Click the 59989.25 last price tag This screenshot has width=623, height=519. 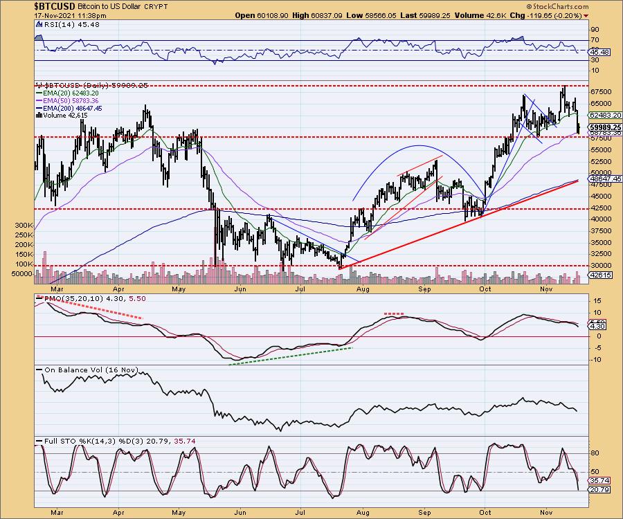tap(606, 127)
